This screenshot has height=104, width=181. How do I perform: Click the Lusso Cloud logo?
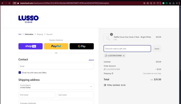coord(29,19)
